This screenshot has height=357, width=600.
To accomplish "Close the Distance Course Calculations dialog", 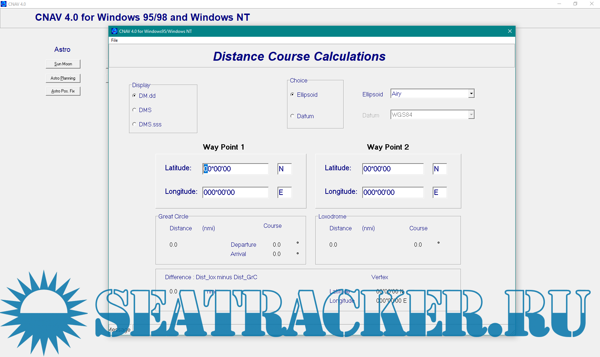I will 510,31.
